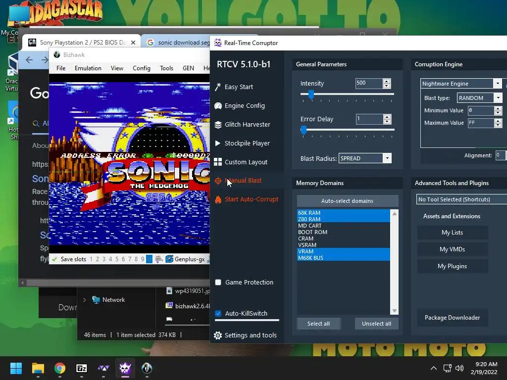Open Glitch Harvester stack icon
Viewport: 507px width, 380px height.
[x=218, y=124]
